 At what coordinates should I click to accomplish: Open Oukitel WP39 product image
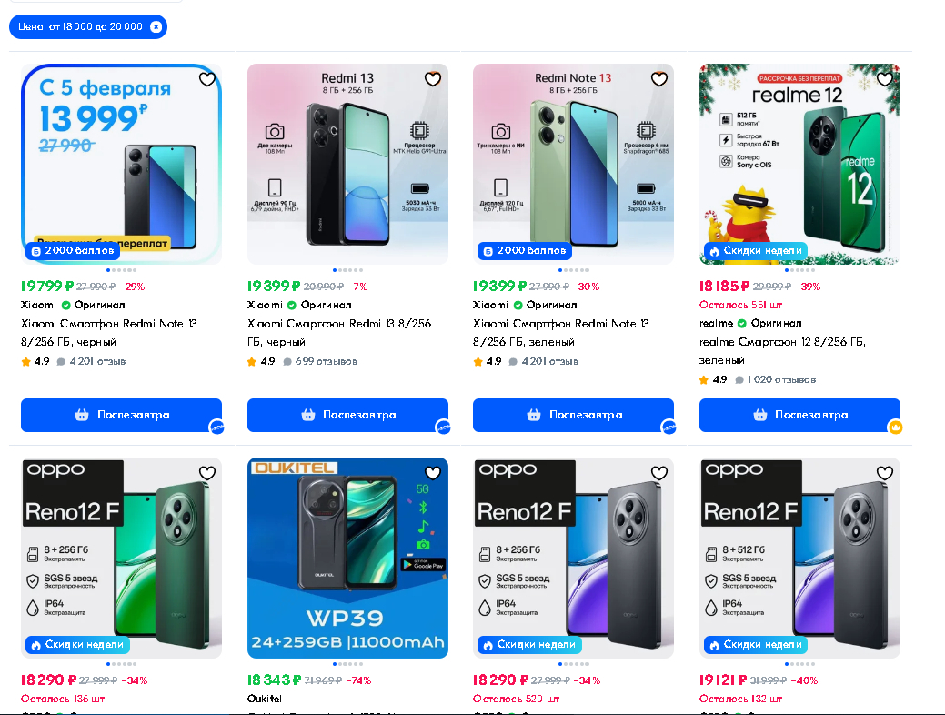point(347,558)
